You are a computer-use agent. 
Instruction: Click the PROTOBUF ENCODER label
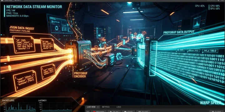pos(81,75)
